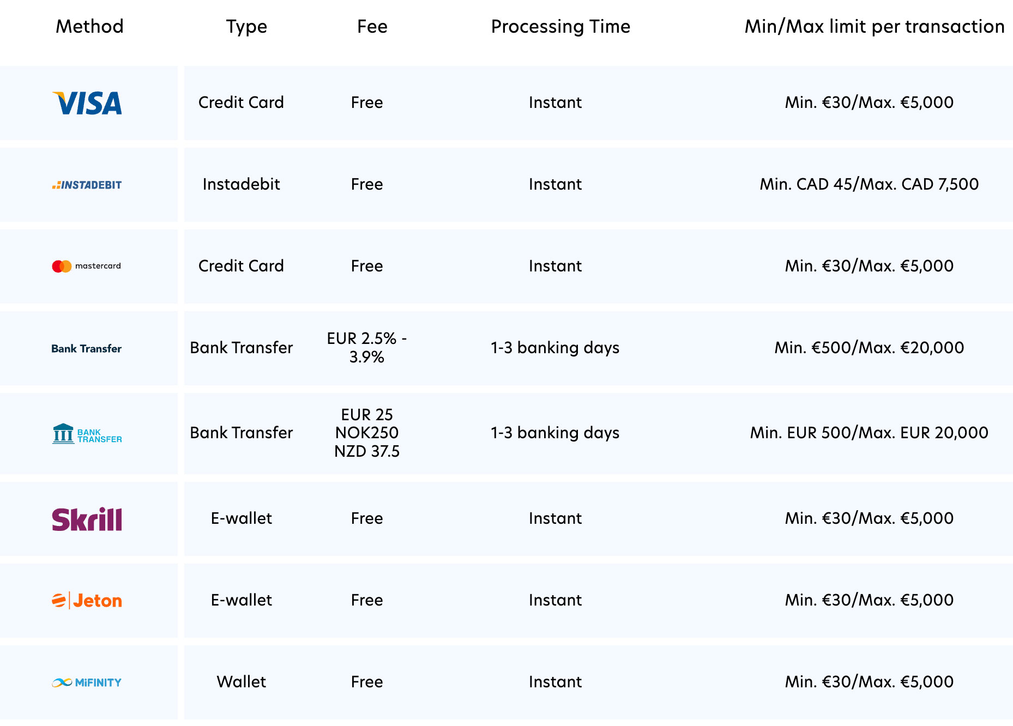Click the dark 'Bank Transfer' text logo
Screen dimensions: 1013x726
(87, 348)
